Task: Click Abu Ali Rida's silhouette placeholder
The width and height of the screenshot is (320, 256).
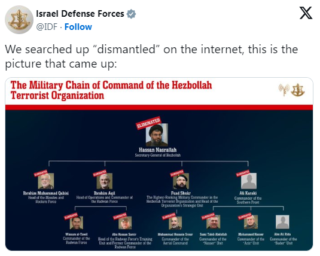Action: 282,222
